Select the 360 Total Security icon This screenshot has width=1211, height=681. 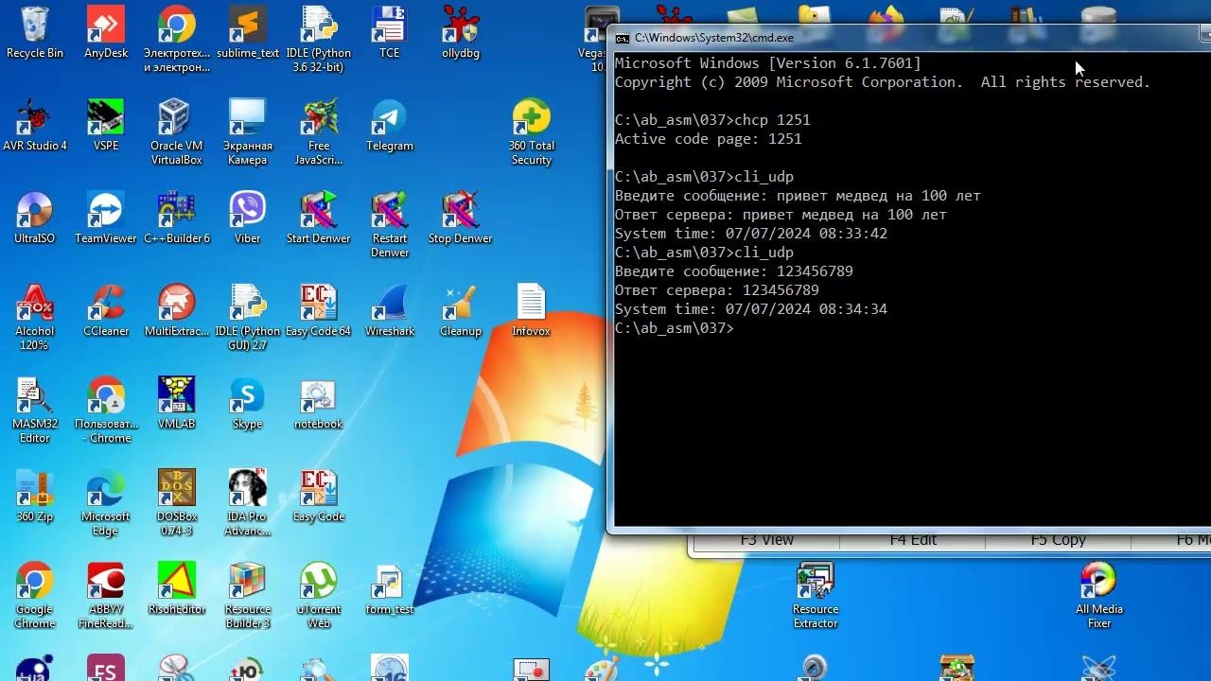532,132
